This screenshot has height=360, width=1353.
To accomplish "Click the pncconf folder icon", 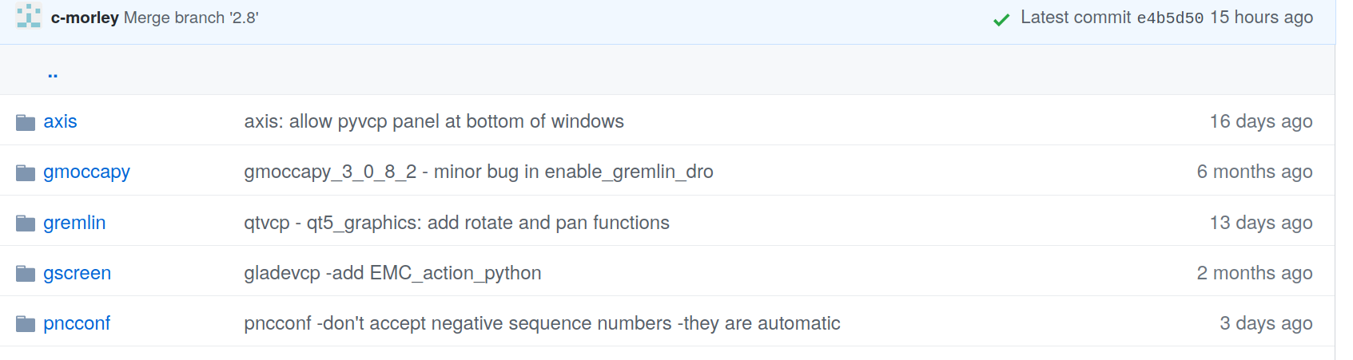I will pos(26,324).
